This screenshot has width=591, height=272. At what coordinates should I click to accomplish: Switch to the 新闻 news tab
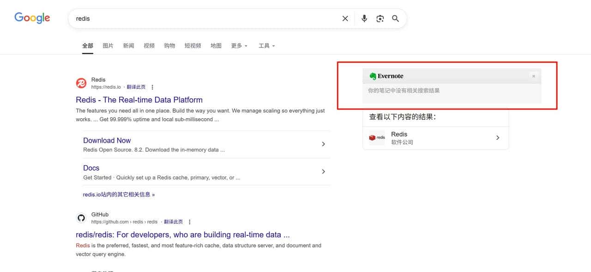point(128,45)
